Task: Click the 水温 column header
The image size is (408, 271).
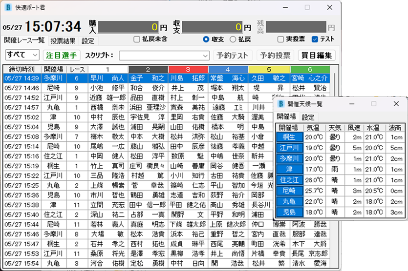Action: (374, 127)
